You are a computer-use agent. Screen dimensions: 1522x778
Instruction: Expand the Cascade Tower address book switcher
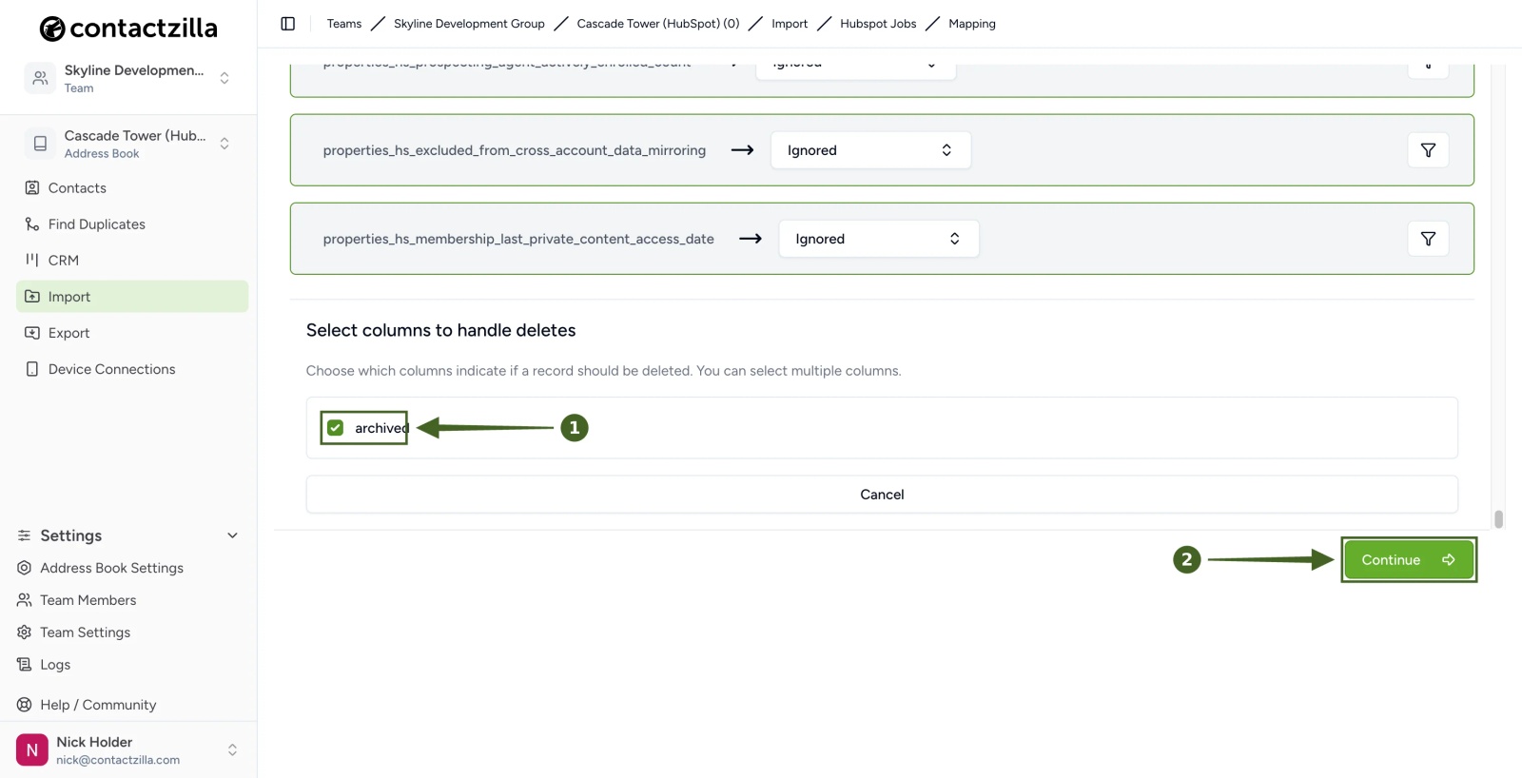[x=224, y=144]
